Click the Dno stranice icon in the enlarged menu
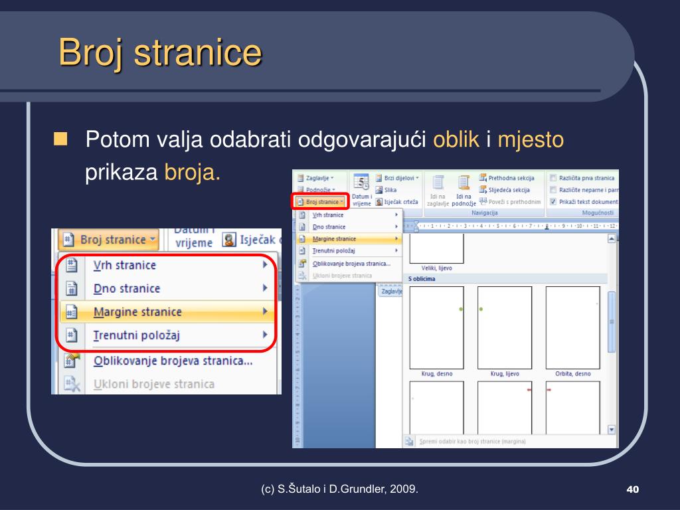This screenshot has width=680, height=510. tap(72, 288)
